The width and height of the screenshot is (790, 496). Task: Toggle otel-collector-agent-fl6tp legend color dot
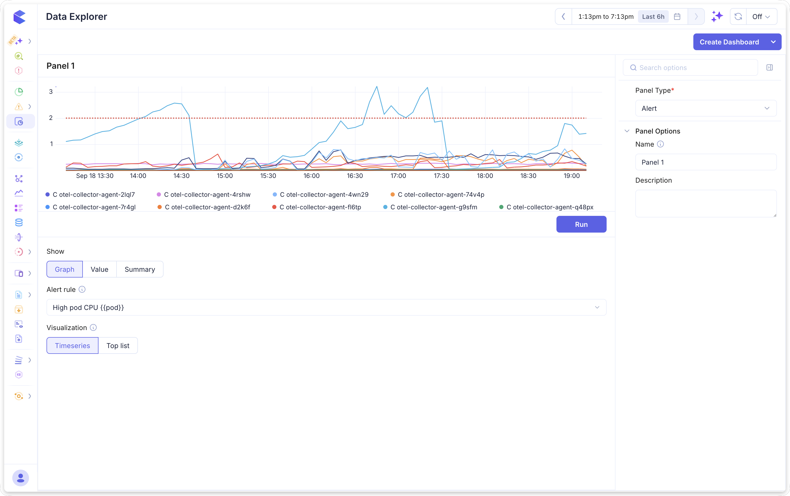coord(274,207)
